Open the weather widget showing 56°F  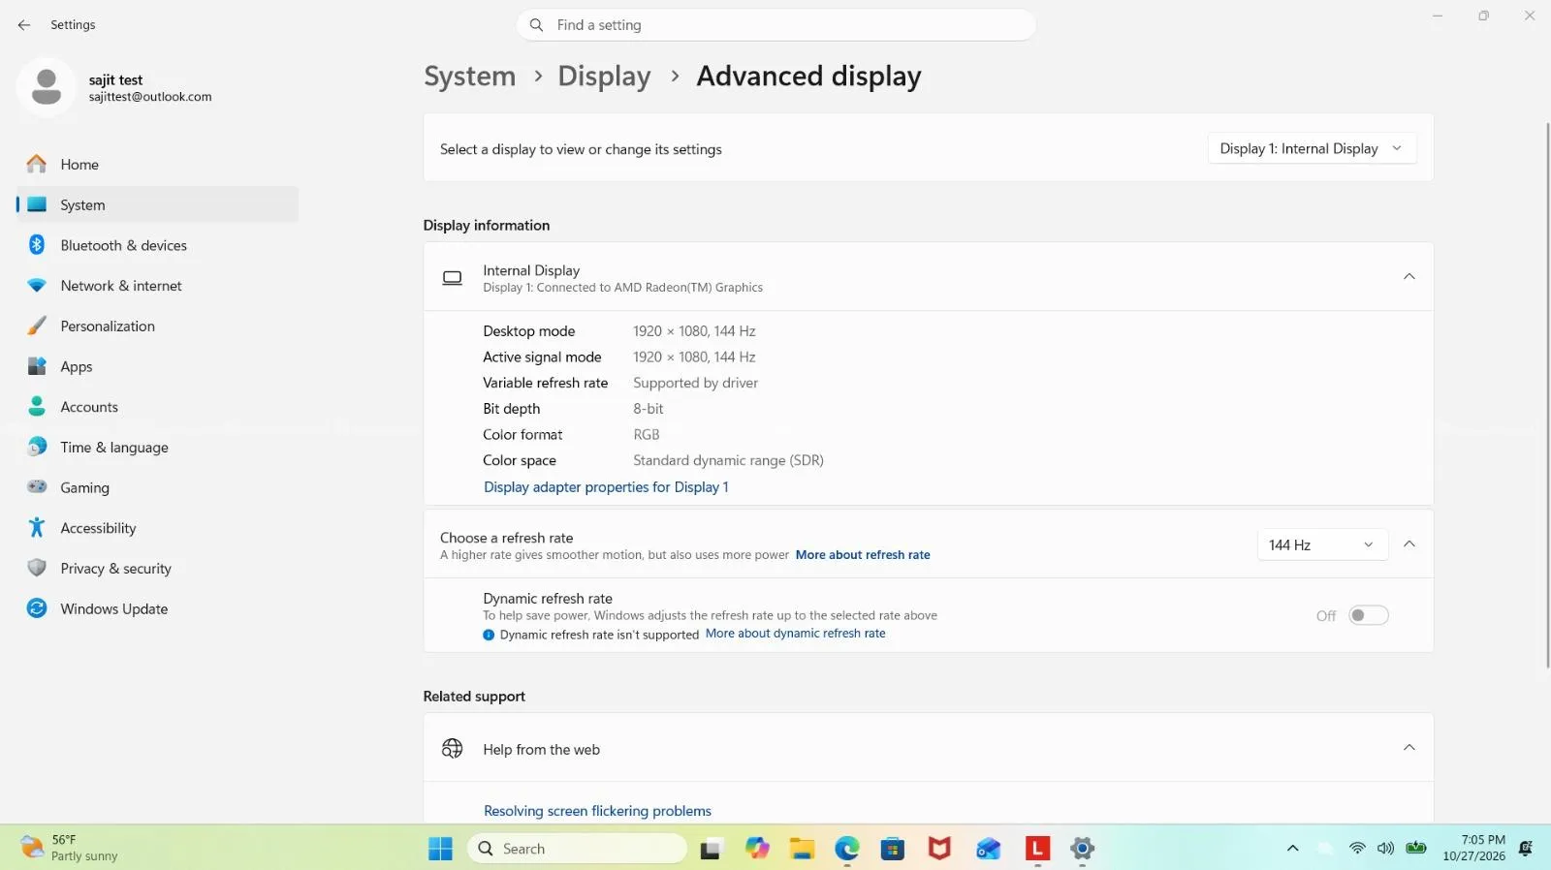click(70, 848)
